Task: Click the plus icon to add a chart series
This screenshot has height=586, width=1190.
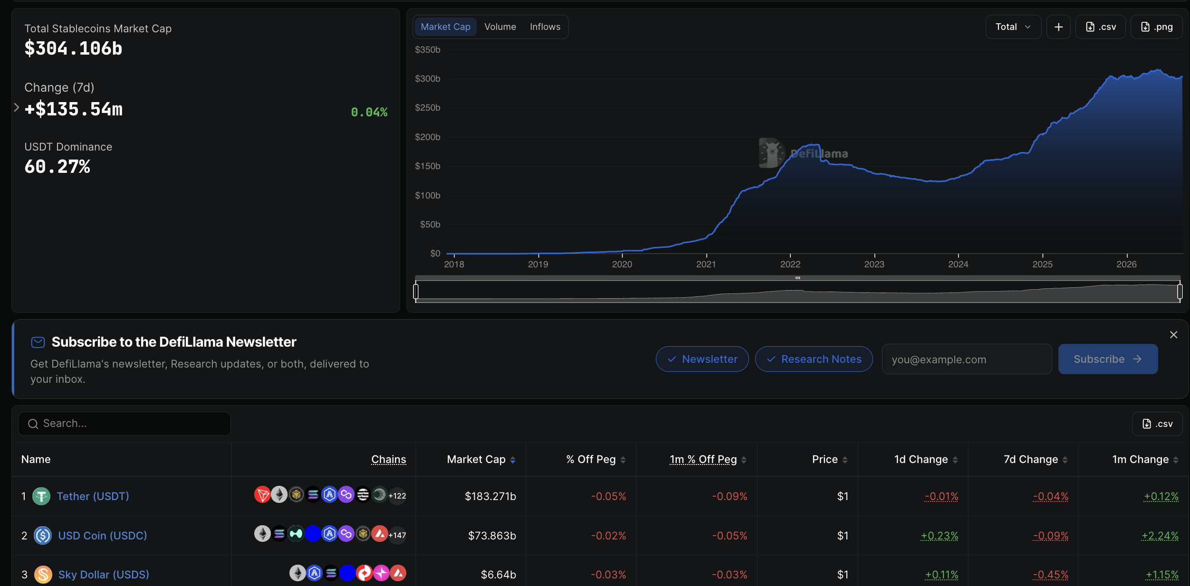Action: (1058, 27)
